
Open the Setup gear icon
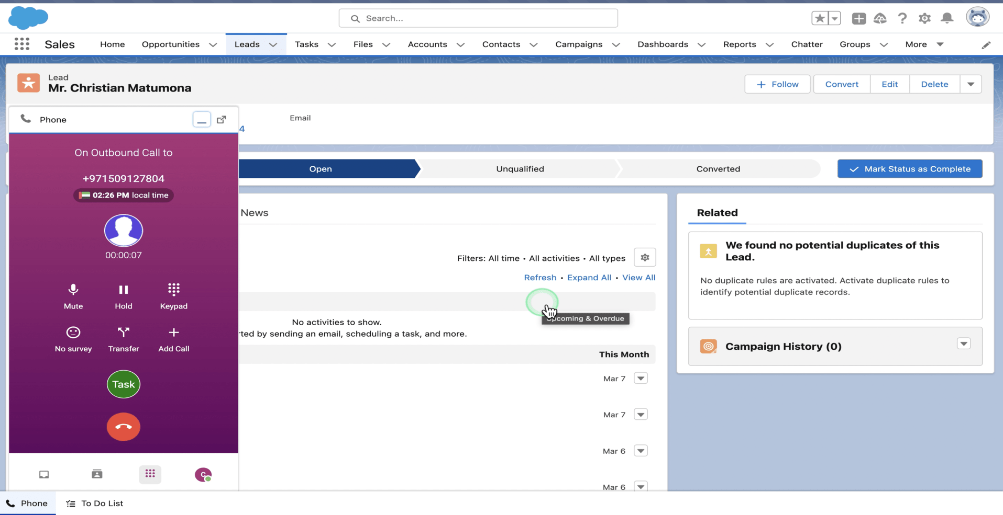[x=924, y=18]
